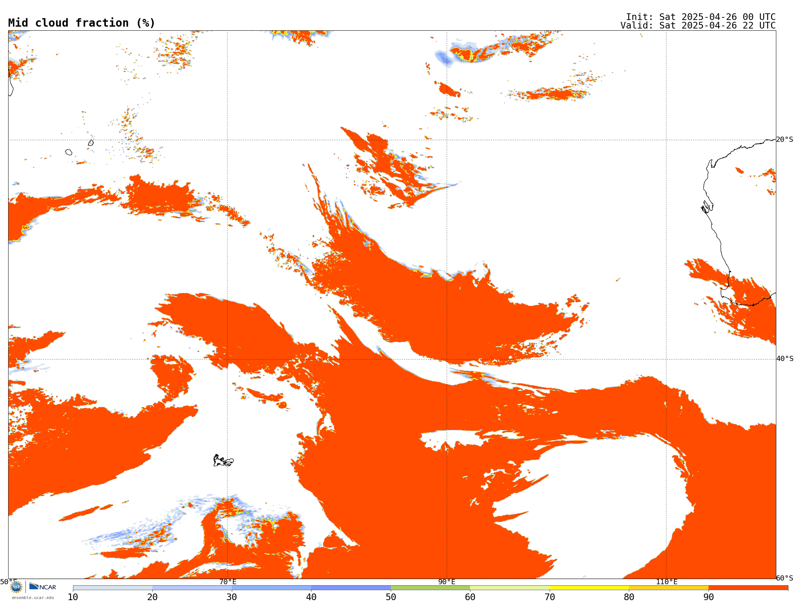This screenshot has width=800, height=602.
Task: Click the NSF logo icon
Action: coord(16,587)
